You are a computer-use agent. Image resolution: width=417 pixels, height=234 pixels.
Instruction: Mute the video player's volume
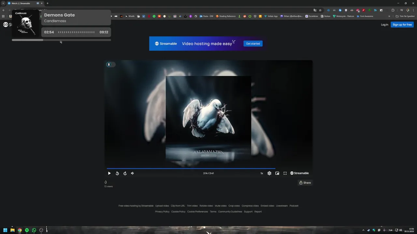pos(132,173)
